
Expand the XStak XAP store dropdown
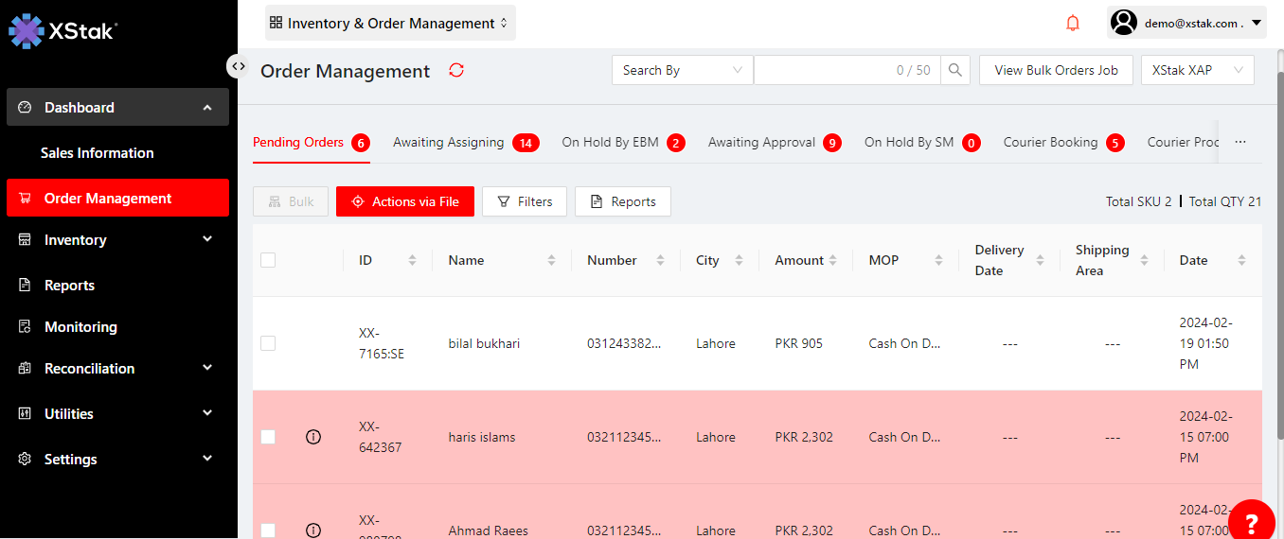tap(1197, 70)
